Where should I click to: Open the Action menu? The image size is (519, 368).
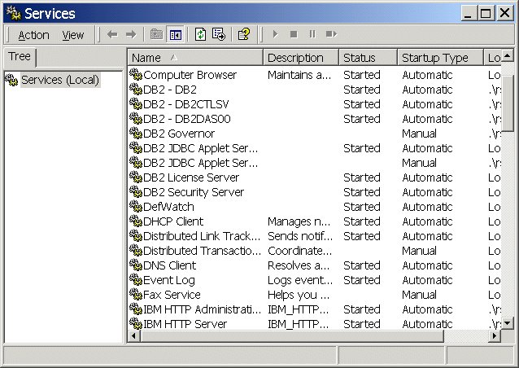pyautogui.click(x=33, y=35)
